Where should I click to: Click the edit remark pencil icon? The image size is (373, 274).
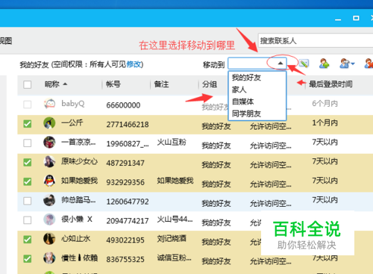(304, 63)
